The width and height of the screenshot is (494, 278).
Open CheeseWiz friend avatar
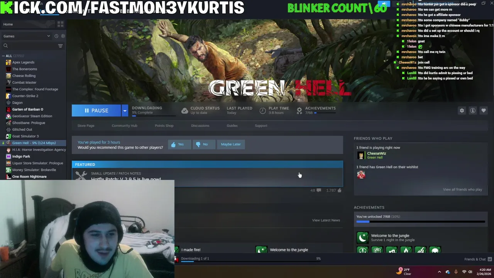coord(361,155)
